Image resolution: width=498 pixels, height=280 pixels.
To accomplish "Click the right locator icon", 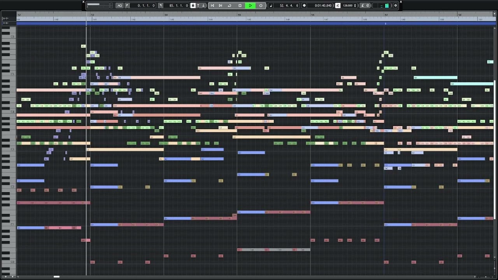I will coord(160,5).
